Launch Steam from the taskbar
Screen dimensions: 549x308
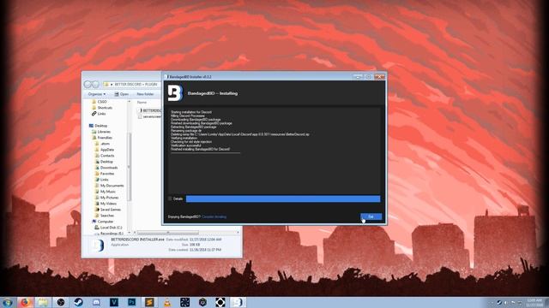coord(79,302)
